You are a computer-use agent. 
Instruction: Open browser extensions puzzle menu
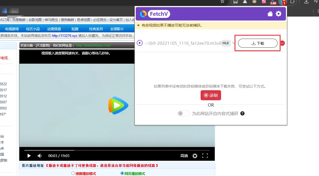coord(292,2)
